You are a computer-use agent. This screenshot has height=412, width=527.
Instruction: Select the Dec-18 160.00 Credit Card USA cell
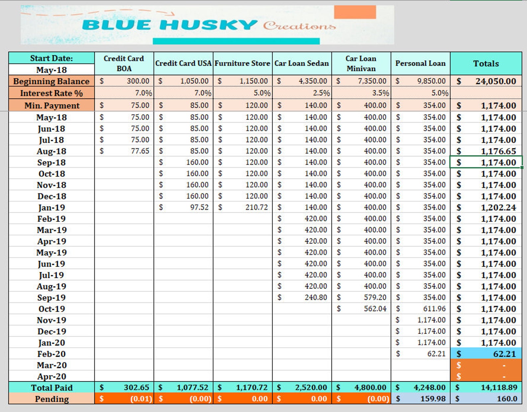tap(183, 196)
